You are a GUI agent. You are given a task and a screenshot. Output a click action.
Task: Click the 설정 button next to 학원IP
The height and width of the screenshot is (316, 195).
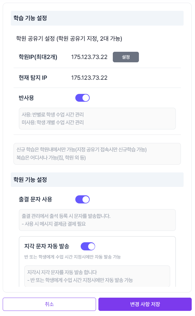(x=126, y=57)
